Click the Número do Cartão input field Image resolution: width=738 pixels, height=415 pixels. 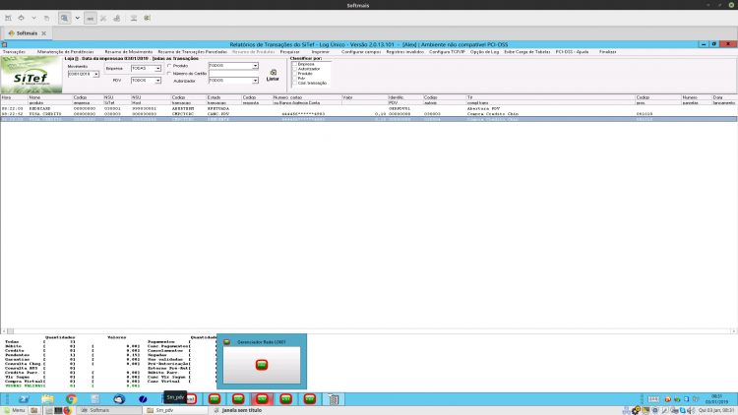[233, 74]
